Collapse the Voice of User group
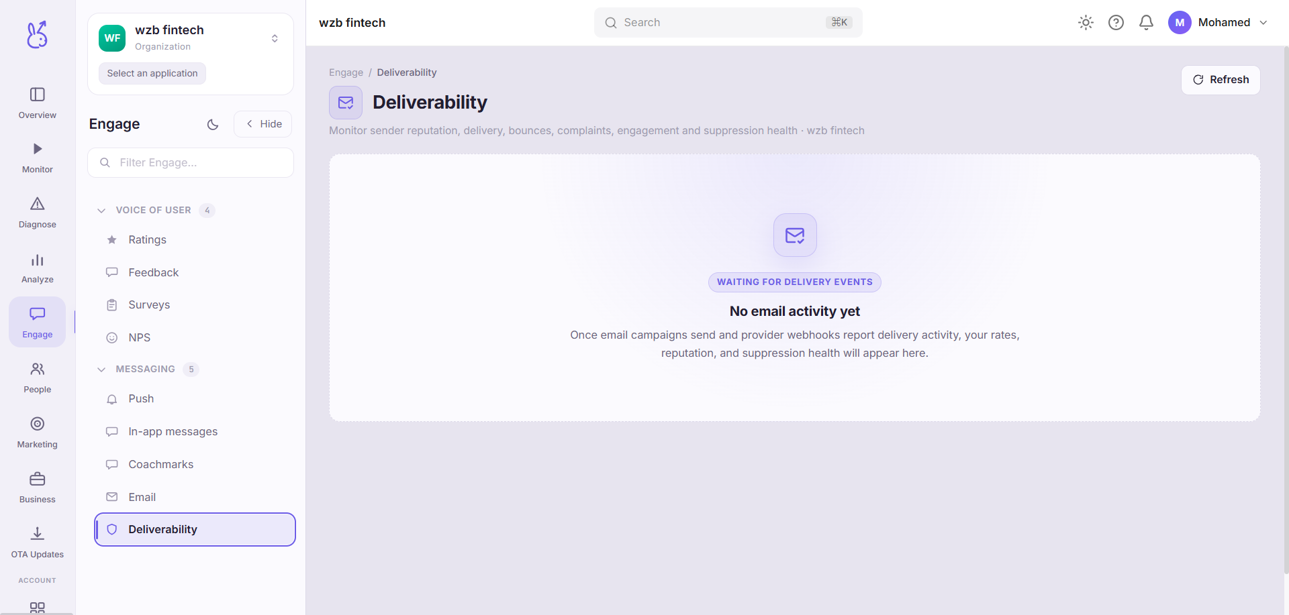Viewport: 1289px width, 615px height. click(x=101, y=211)
